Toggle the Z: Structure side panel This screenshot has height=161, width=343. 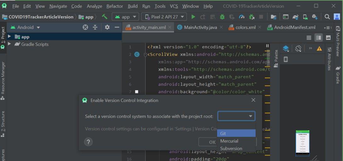3,124
